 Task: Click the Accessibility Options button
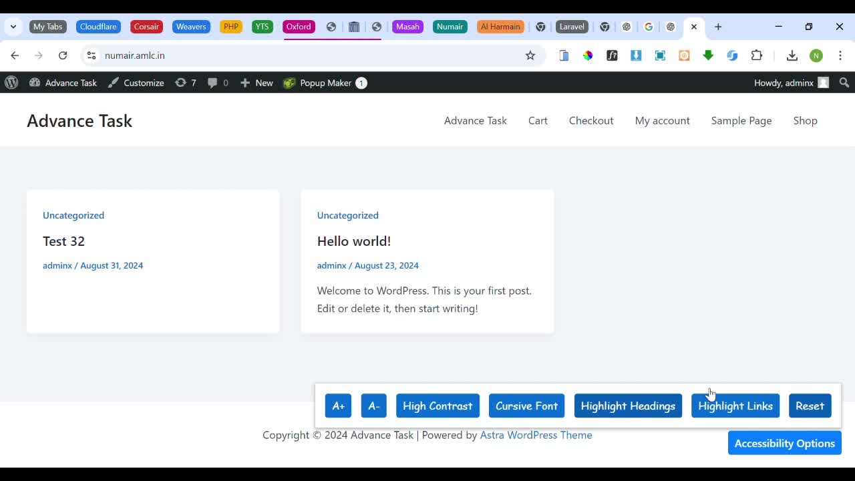point(784,443)
